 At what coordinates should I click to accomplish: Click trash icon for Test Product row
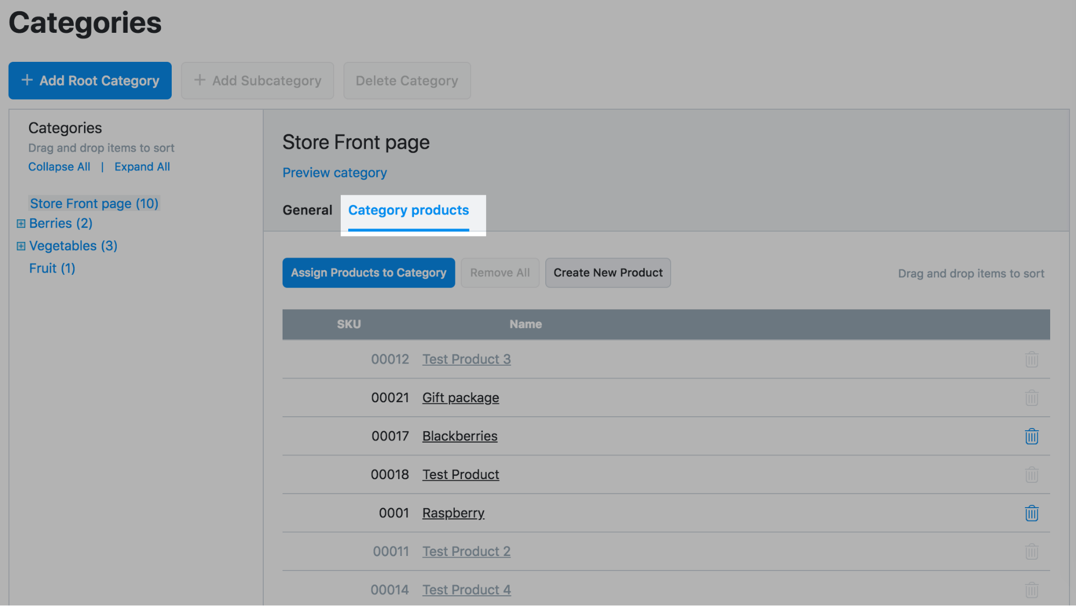point(1031,475)
